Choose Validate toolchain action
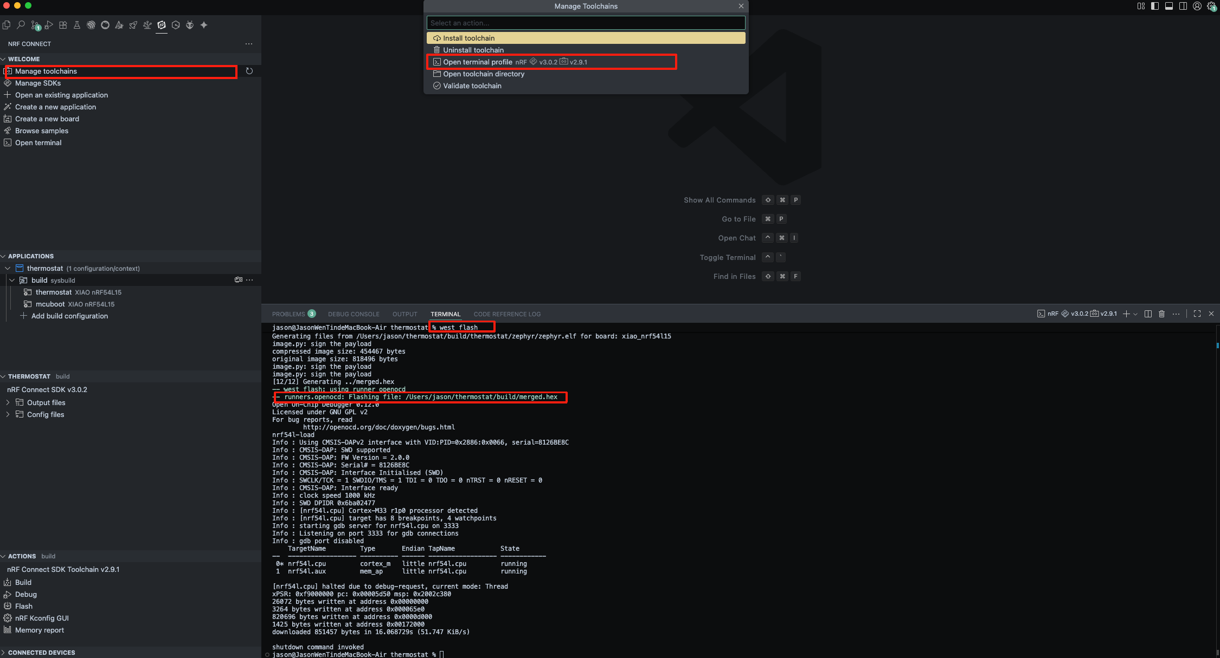 586,86
